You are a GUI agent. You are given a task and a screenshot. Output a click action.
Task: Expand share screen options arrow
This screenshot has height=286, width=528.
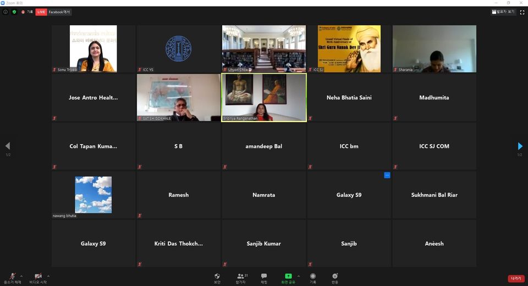(299, 276)
